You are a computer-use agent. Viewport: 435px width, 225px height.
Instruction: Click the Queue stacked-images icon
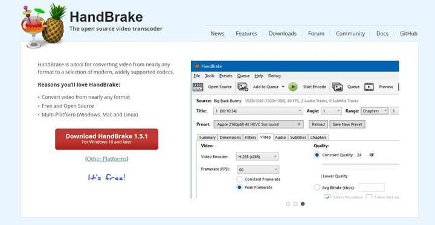[x=337, y=87]
